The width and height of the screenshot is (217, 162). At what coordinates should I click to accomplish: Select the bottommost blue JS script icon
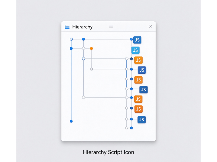click(x=142, y=120)
